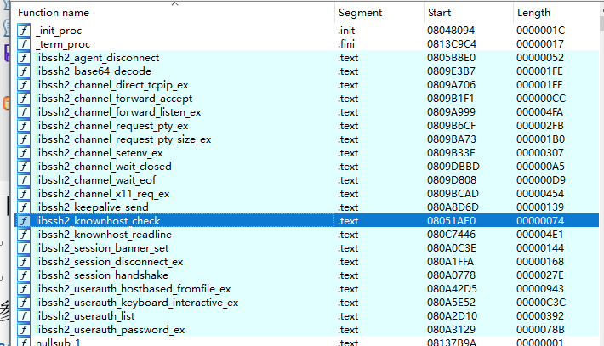Screen dimensions: 604x346
Task: Click function icon beside libssh2_channel_wait_closed
Action: [x=24, y=167]
